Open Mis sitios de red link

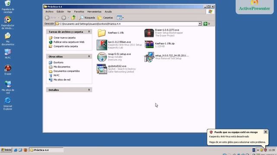point(62,80)
